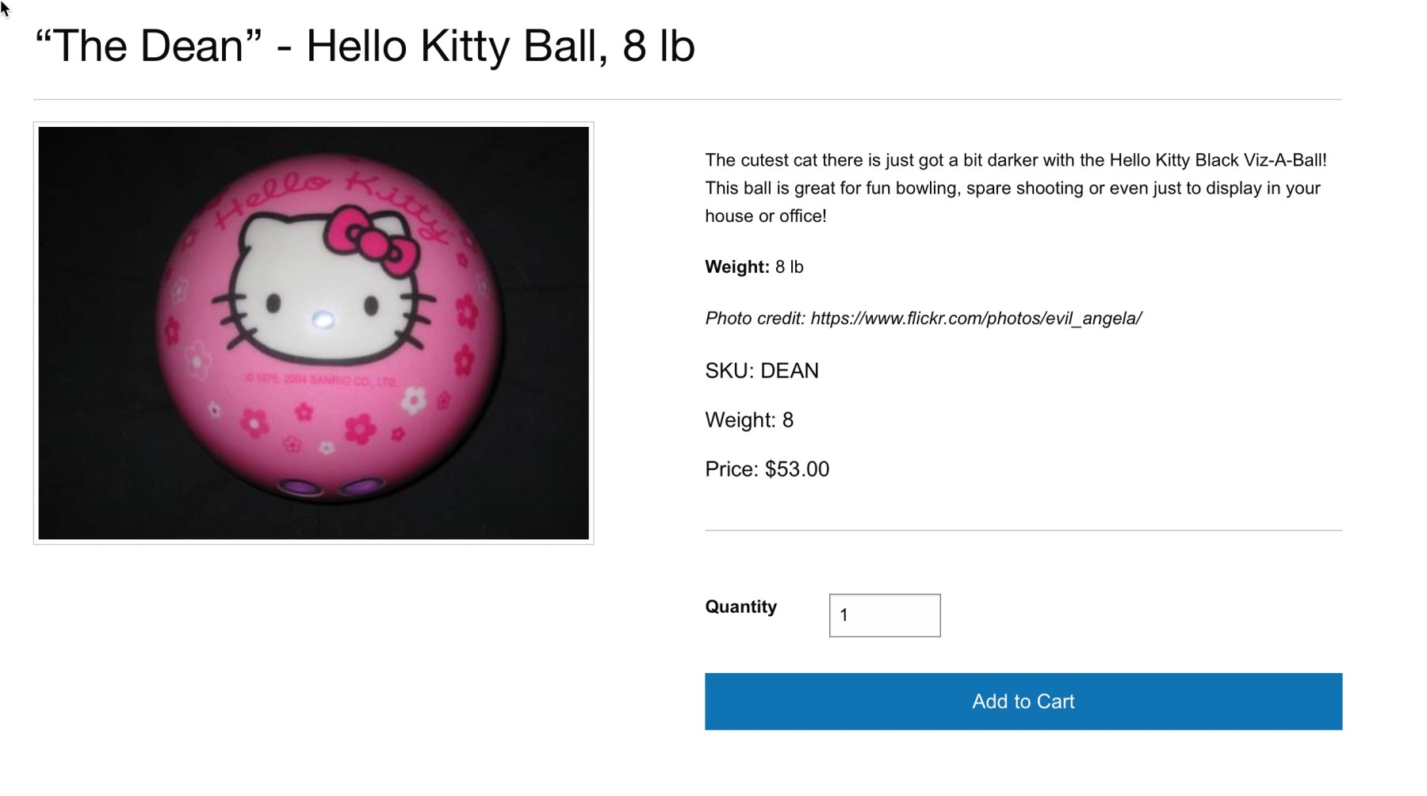Click the Add to Cart button
The image size is (1427, 796).
pyautogui.click(x=1023, y=701)
